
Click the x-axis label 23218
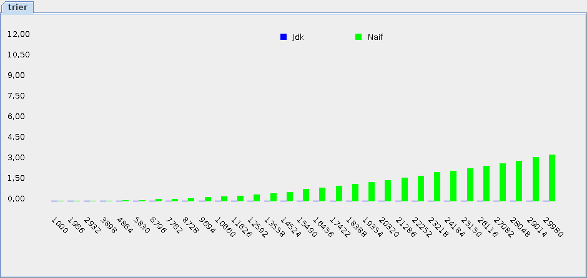coord(438,227)
